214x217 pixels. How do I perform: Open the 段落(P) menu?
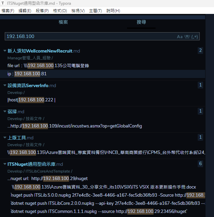coord(42,11)
